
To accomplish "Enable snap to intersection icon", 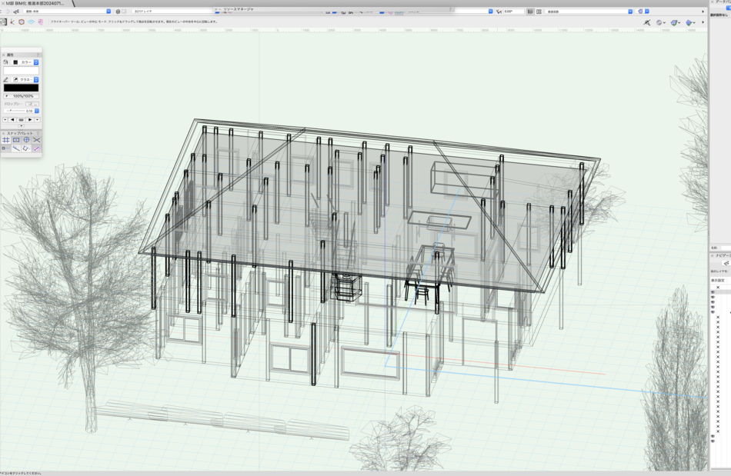I will click(36, 140).
